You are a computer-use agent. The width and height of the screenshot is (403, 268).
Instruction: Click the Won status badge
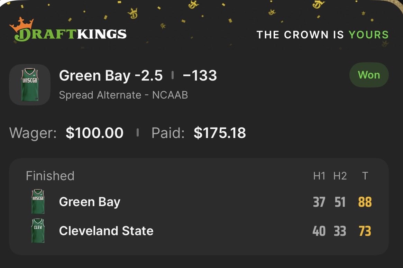click(369, 75)
